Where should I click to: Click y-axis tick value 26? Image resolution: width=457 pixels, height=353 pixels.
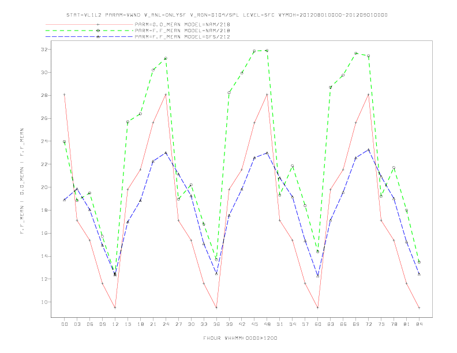tap(44, 119)
